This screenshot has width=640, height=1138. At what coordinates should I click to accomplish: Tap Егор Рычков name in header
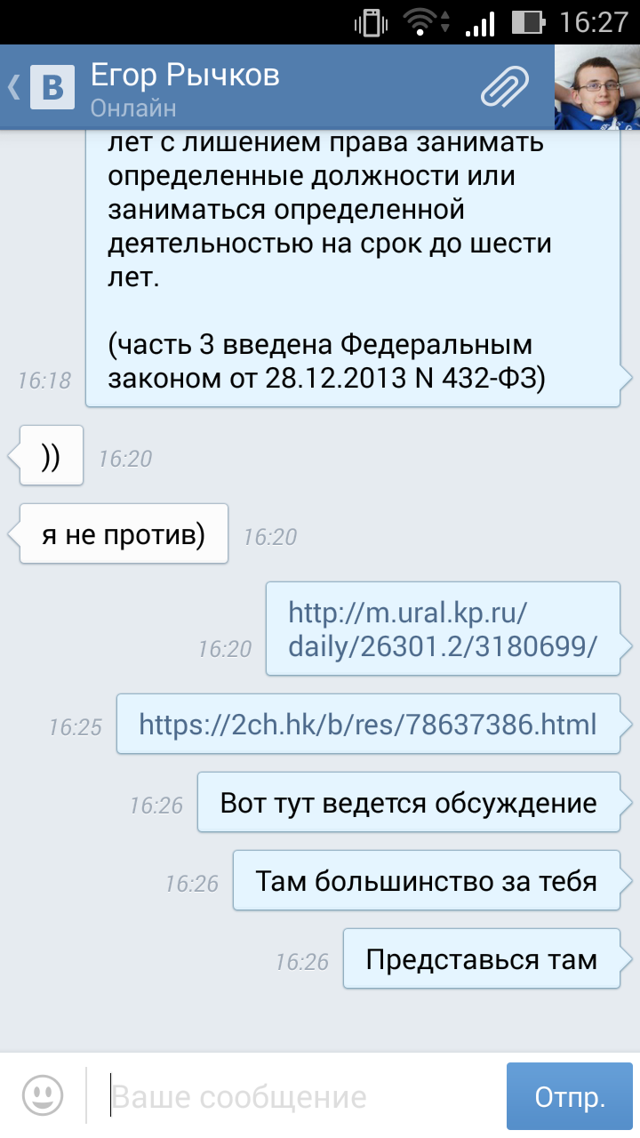point(185,75)
